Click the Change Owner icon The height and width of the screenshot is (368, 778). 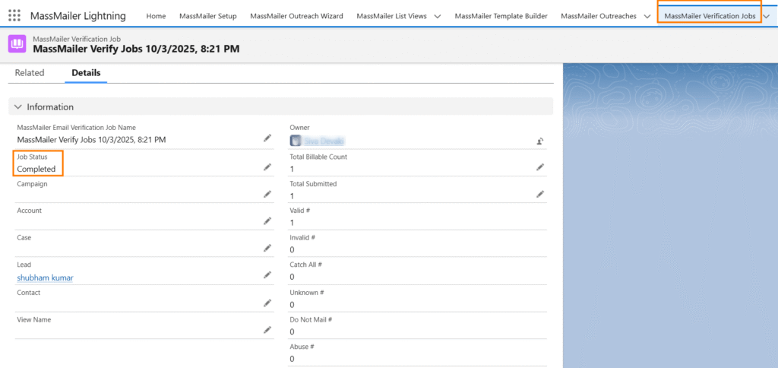540,141
